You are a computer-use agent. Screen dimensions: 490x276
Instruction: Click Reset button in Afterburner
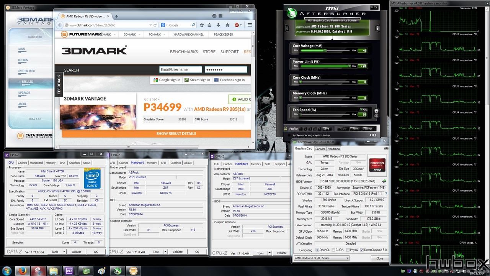click(x=355, y=129)
